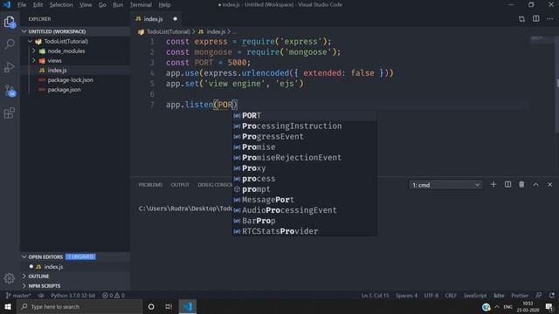Choose the MessagePort suggestion
559x314 pixels.
[x=305, y=200]
